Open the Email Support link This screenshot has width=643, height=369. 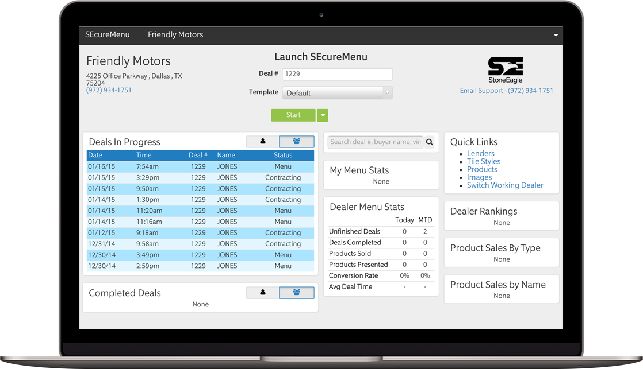click(481, 91)
